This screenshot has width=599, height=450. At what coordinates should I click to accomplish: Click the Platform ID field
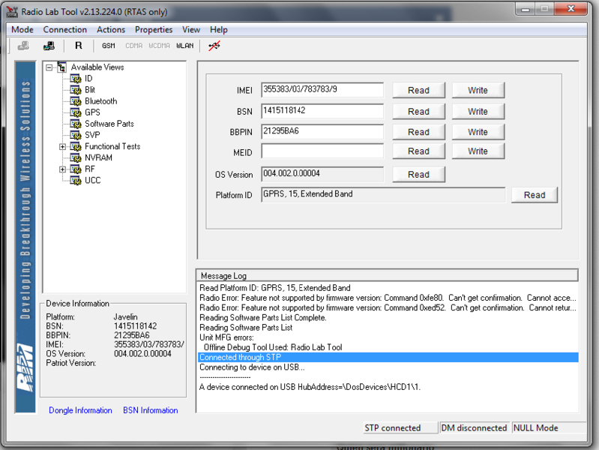[383, 194]
